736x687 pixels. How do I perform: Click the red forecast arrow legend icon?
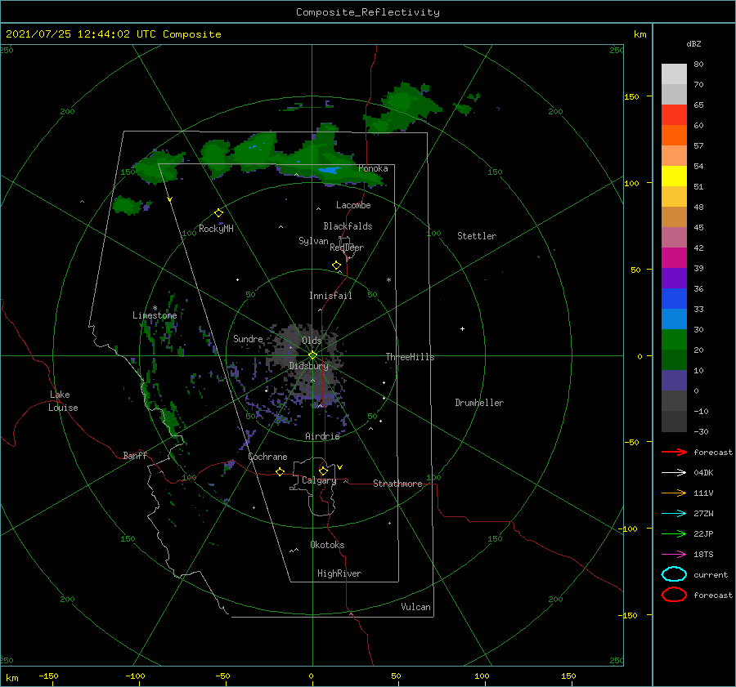pyautogui.click(x=674, y=452)
